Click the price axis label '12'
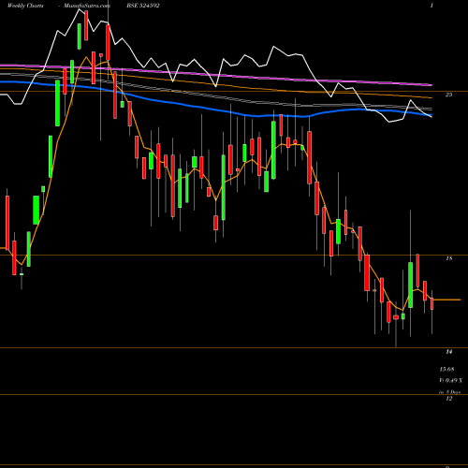Image resolution: width=468 pixels, height=468 pixels. point(448,399)
